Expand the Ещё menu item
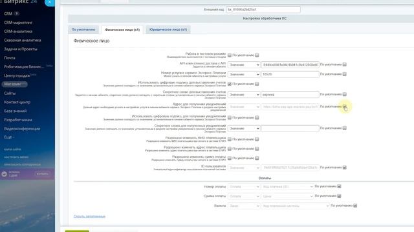414x232 pixels. [x=8, y=137]
